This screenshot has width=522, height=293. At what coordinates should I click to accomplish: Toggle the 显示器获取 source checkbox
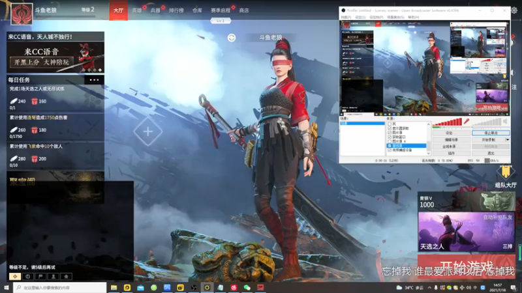390,128
